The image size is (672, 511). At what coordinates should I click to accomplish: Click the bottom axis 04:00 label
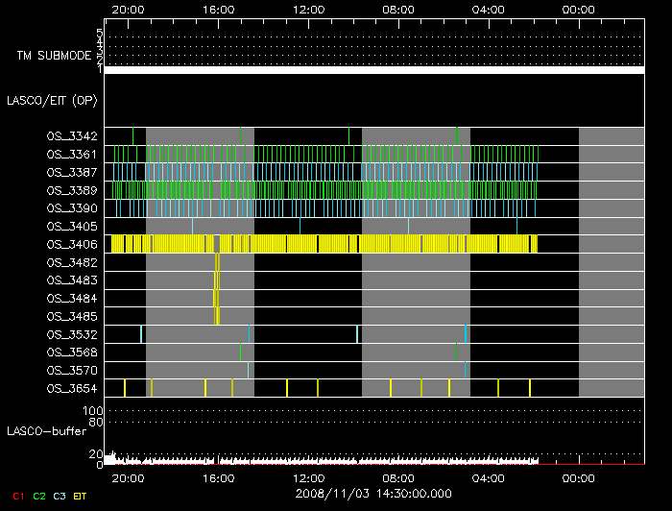pyautogui.click(x=489, y=478)
